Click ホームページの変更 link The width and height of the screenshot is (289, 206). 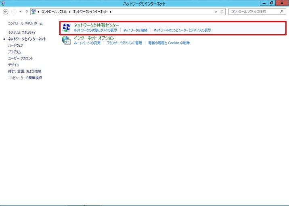pyautogui.click(x=87, y=43)
